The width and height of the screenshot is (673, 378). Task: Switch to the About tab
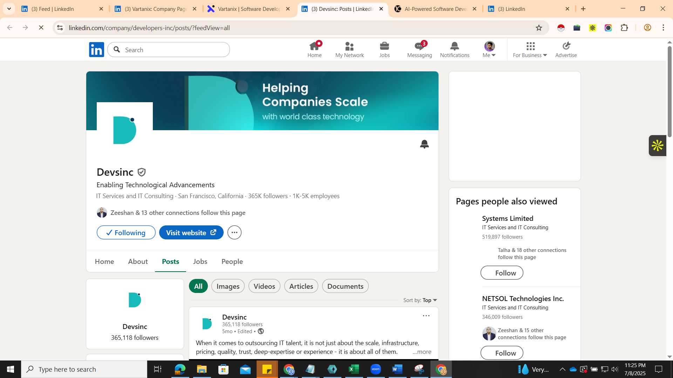pyautogui.click(x=138, y=261)
